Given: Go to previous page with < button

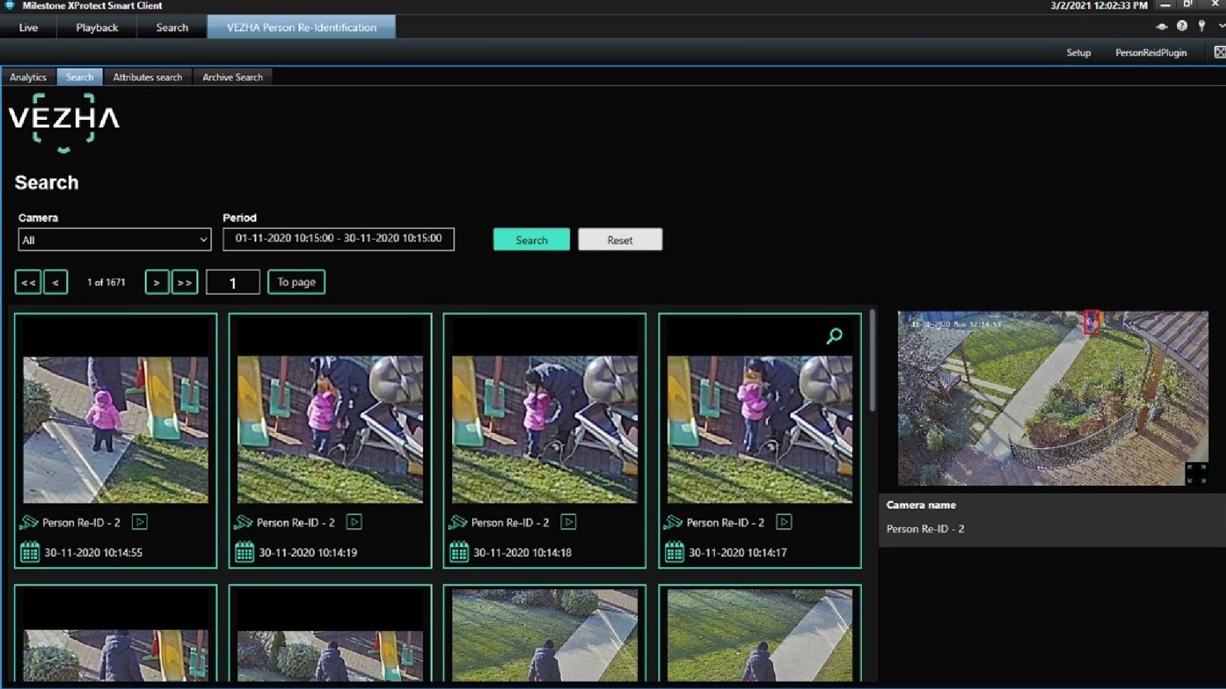Looking at the screenshot, I should (x=56, y=282).
